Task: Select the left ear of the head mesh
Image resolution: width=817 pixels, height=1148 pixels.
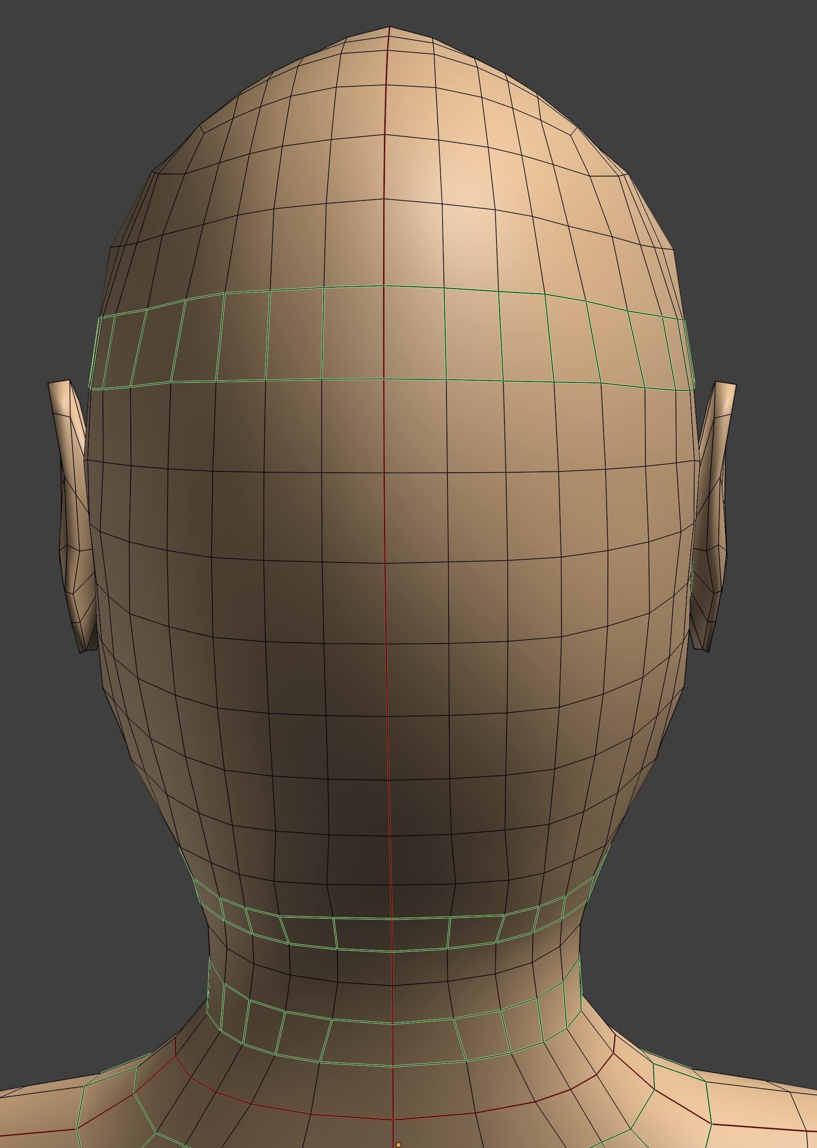Action: coord(73,517)
